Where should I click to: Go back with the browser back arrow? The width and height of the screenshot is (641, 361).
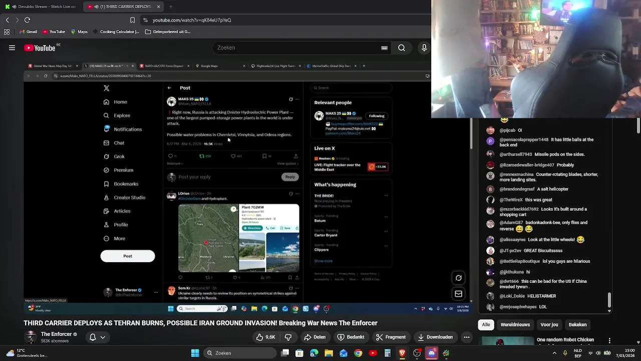(x=7, y=20)
